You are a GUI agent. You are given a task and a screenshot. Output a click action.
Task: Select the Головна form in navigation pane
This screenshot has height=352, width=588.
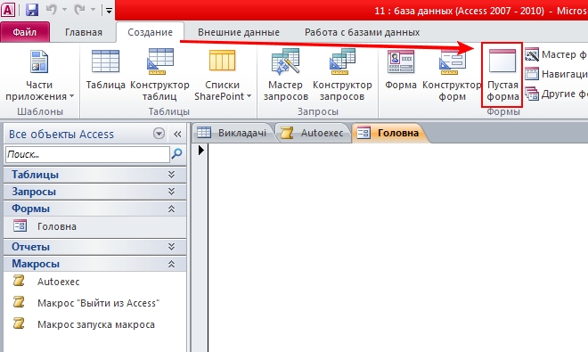(x=94, y=226)
